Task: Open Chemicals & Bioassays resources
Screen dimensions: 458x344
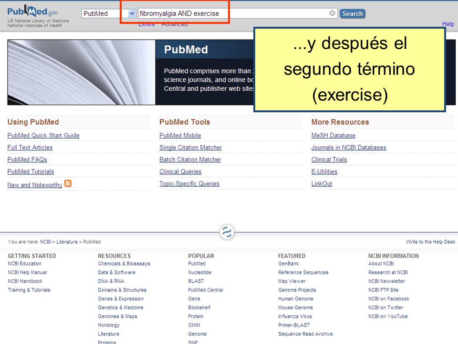Action: click(124, 264)
